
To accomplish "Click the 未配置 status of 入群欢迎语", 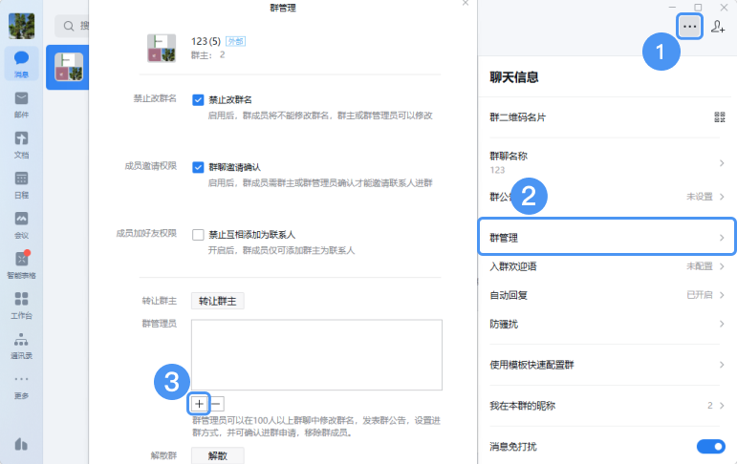I will click(700, 266).
